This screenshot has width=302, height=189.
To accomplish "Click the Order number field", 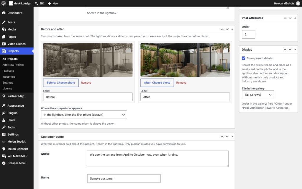I will pos(248,34).
